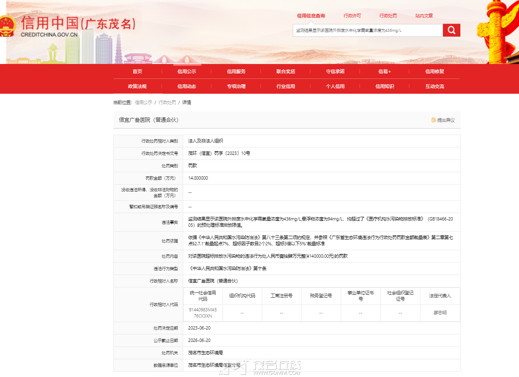Select the 信用信息查询 search tab
Viewport: 519px width, 377px height.
coord(311,16)
